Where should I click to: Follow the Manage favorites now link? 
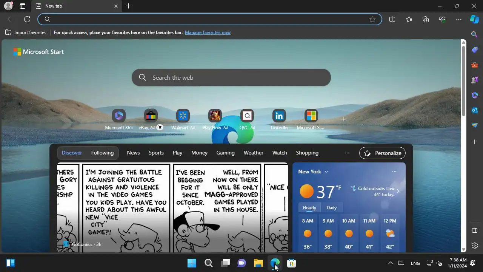208,32
